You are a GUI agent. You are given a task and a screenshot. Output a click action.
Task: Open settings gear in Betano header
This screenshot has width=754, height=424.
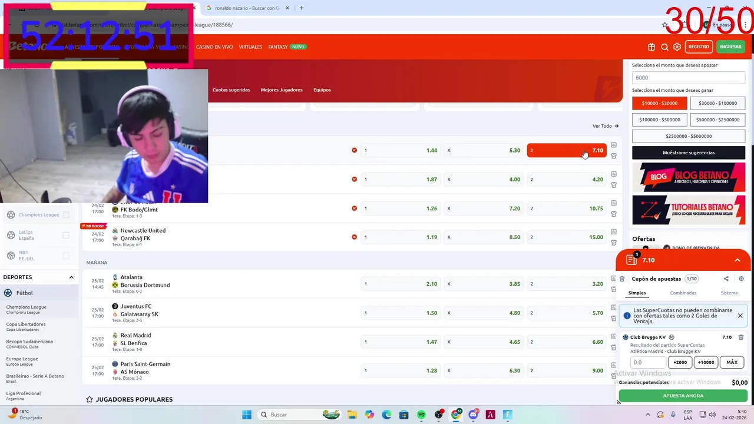tap(677, 47)
